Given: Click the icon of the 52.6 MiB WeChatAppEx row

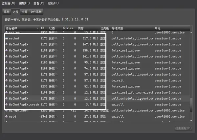Looking at the screenshot, I should point(7,86).
